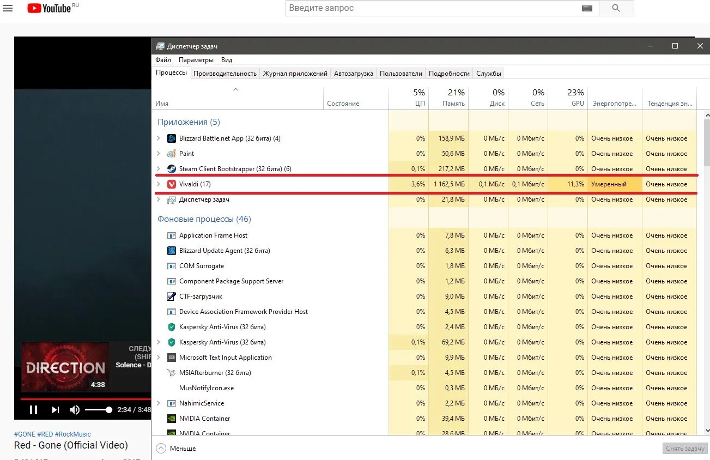Skip to the next video

(55, 410)
